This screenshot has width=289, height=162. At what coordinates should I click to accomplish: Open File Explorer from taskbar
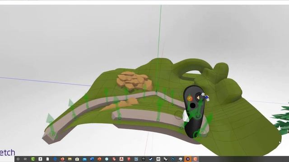[x=70, y=159]
